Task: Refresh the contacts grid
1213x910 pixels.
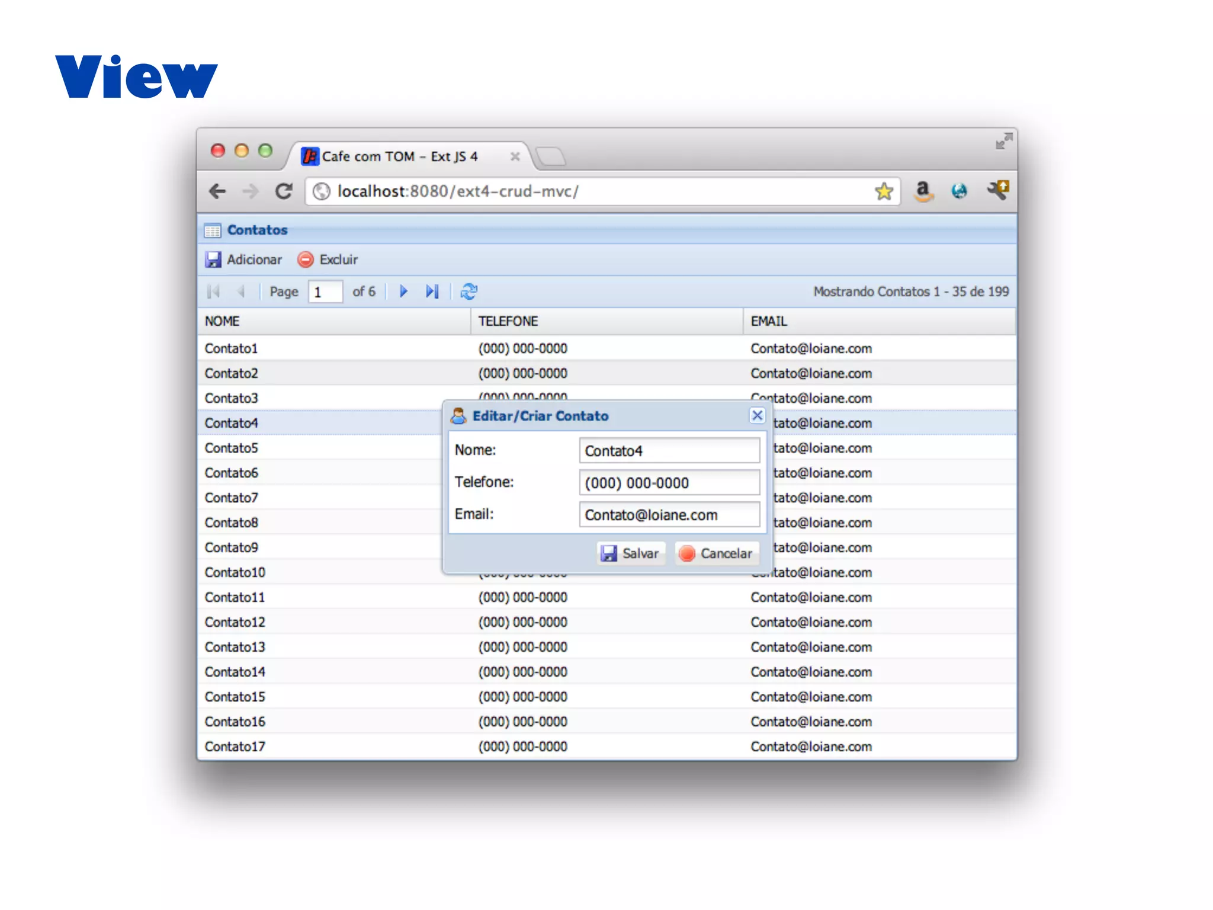Action: 469,291
